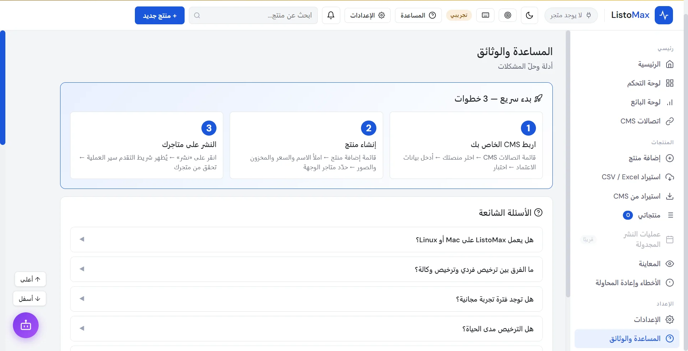Open the notifications bell
This screenshot has height=351, width=688.
(331, 15)
